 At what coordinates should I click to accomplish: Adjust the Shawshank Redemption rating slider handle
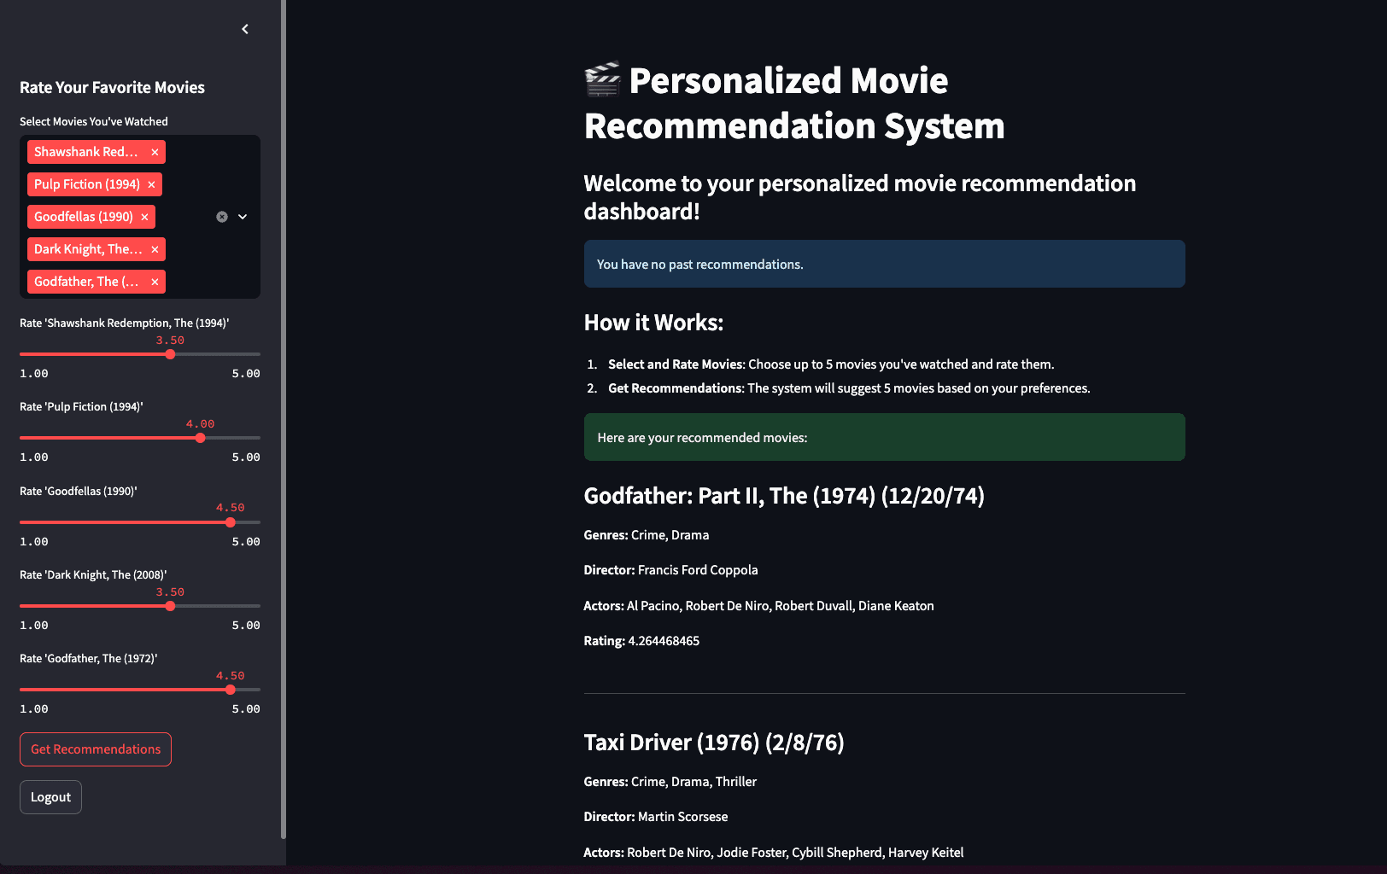coord(170,354)
